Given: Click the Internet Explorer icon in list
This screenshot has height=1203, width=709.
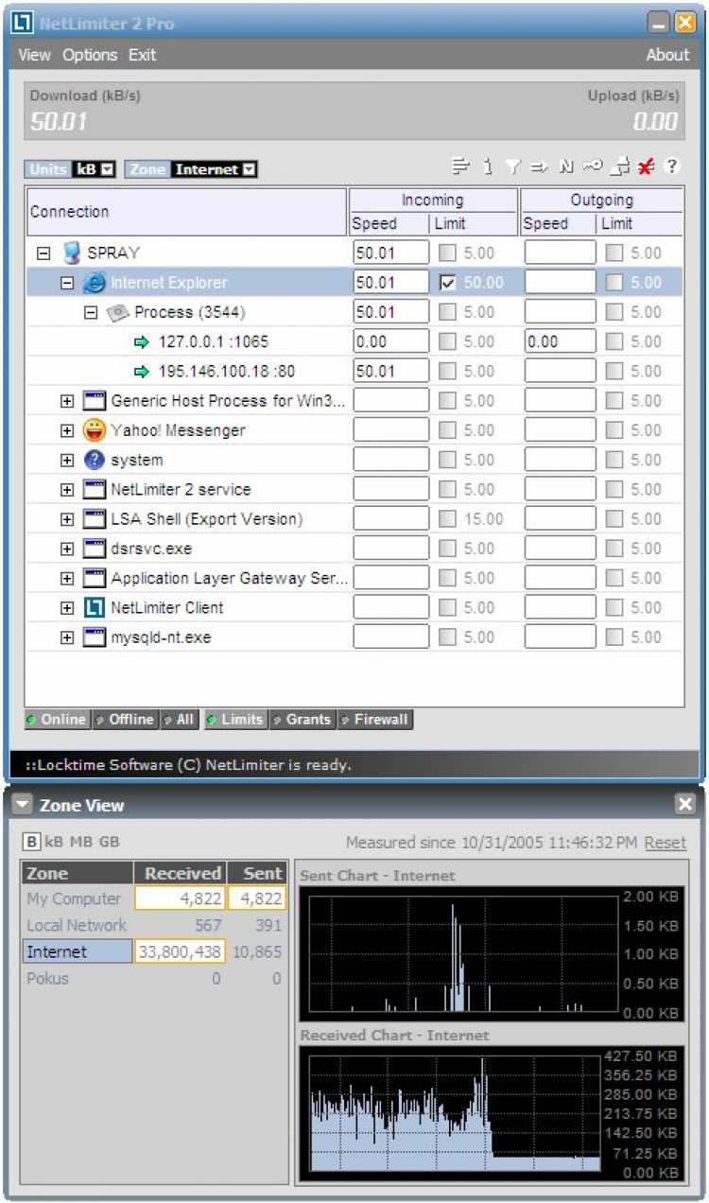Looking at the screenshot, I should click(x=94, y=282).
